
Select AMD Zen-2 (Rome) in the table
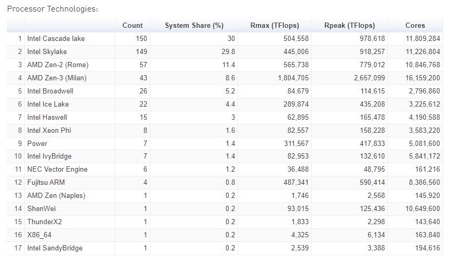(58, 65)
